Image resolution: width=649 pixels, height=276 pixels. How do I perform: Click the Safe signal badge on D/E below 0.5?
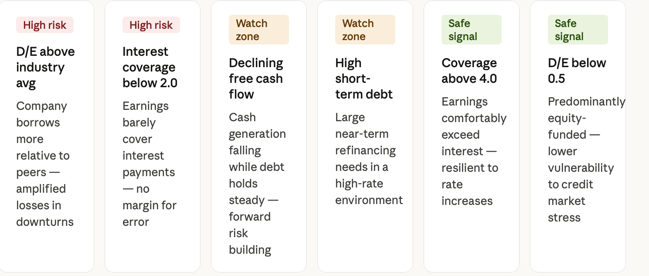(578, 30)
